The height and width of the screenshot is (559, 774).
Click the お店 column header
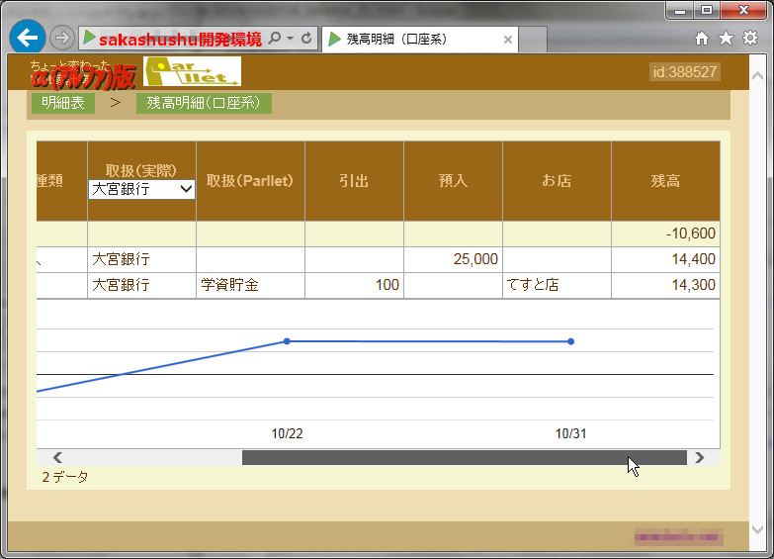[x=557, y=181]
